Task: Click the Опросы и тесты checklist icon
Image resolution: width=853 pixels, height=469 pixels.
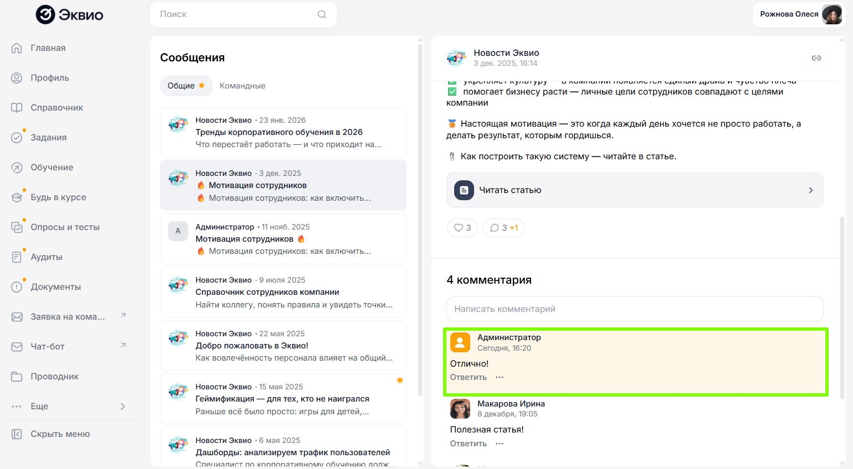Action: [x=17, y=227]
